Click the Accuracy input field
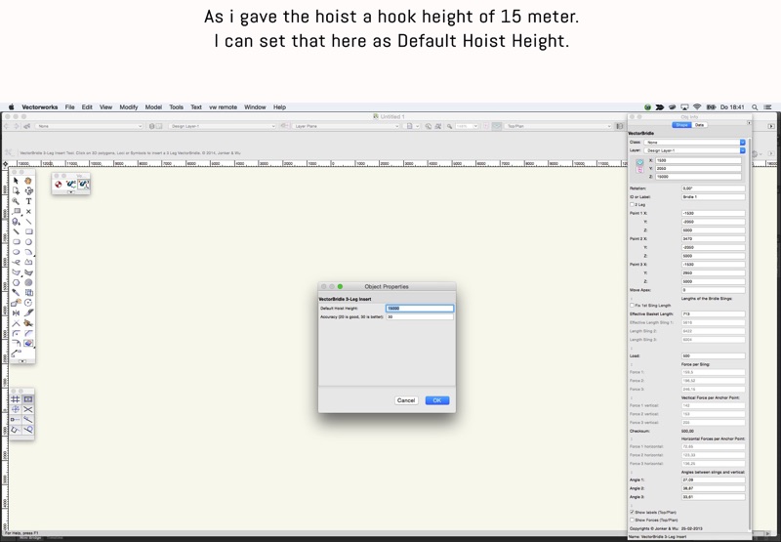781x542 pixels. [x=420, y=316]
